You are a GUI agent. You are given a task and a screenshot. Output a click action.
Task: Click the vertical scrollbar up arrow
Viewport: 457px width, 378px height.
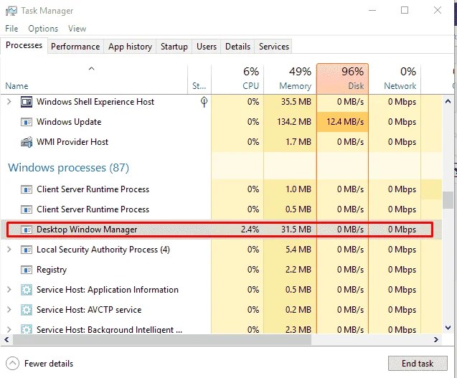click(x=448, y=102)
